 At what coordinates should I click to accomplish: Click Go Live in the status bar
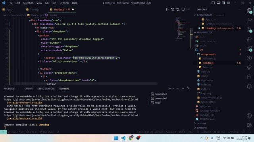(219, 132)
